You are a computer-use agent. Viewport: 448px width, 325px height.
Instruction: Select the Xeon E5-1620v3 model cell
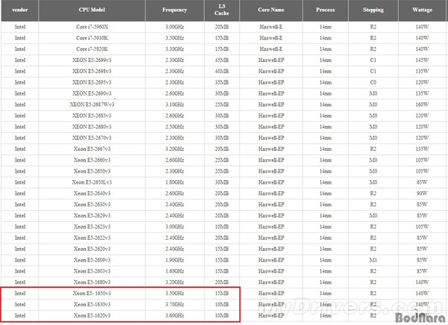pyautogui.click(x=92, y=316)
